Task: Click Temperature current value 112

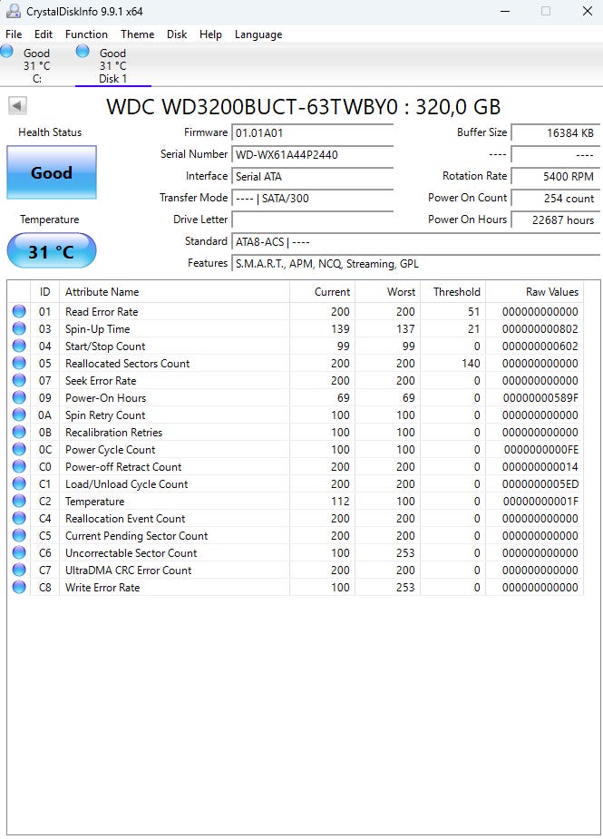Action: [x=340, y=502]
